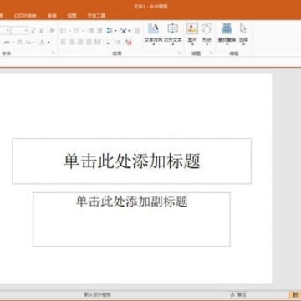301x301 pixels.
Task: Open the font size dropdown
Action: coord(26,31)
